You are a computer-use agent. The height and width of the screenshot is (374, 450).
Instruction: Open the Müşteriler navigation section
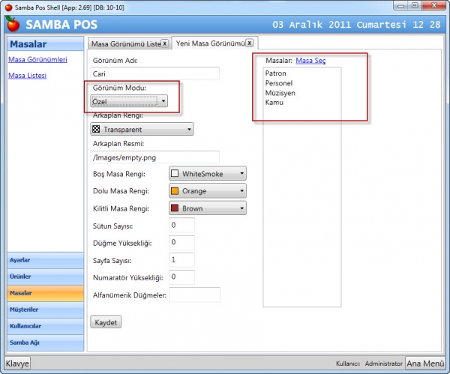point(46,310)
